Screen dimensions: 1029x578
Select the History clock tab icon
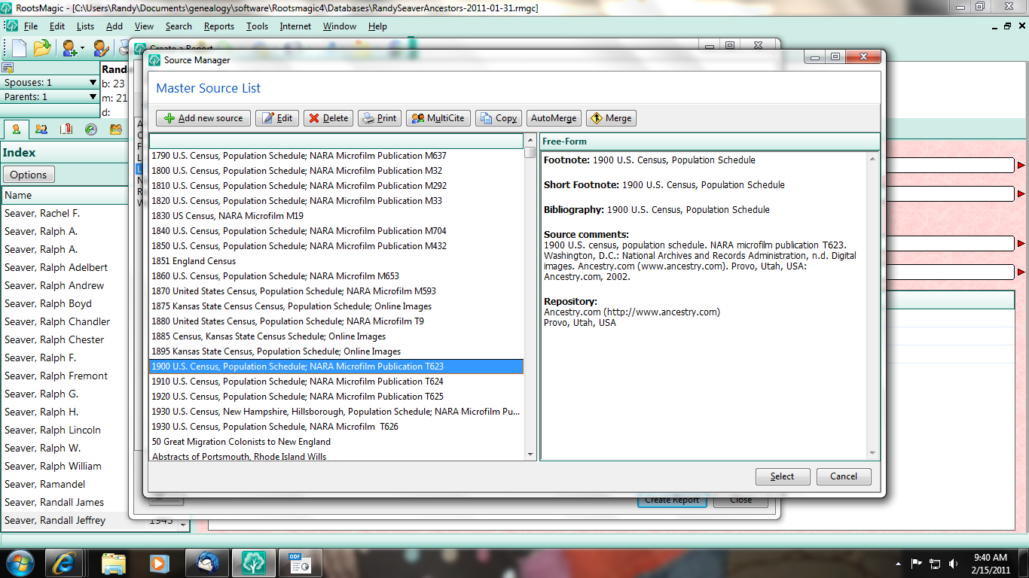[x=91, y=129]
